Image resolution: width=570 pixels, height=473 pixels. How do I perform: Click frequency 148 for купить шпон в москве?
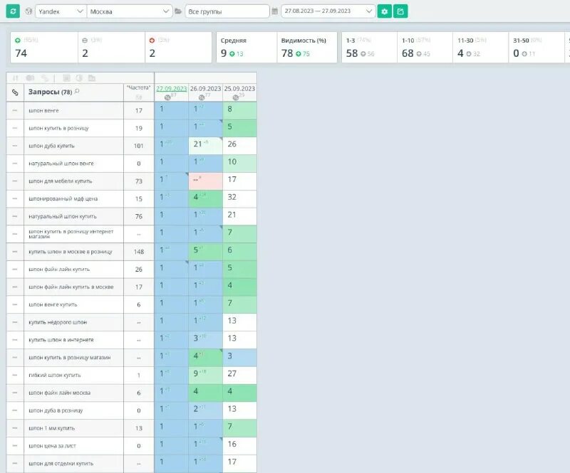(138, 252)
